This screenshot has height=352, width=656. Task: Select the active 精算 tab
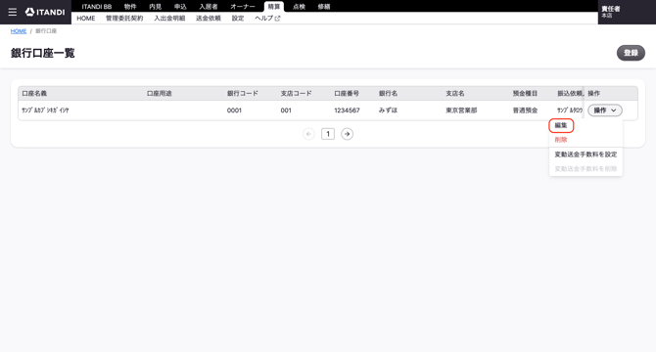(x=274, y=7)
